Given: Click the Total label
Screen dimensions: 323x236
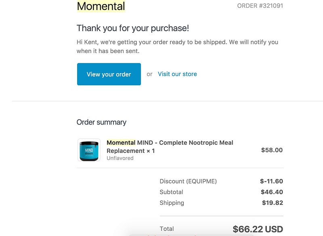Looking at the screenshot, I should (167, 229).
